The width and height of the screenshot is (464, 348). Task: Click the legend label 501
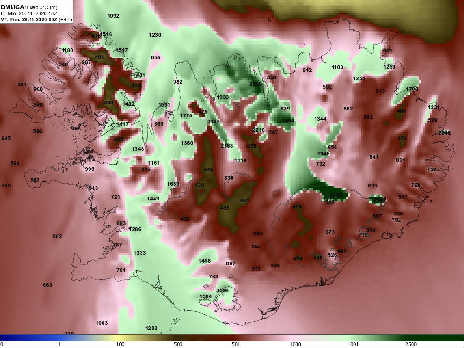(236, 344)
